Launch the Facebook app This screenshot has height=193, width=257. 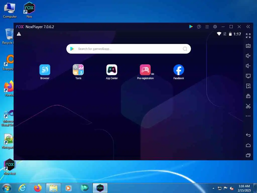pyautogui.click(x=179, y=70)
